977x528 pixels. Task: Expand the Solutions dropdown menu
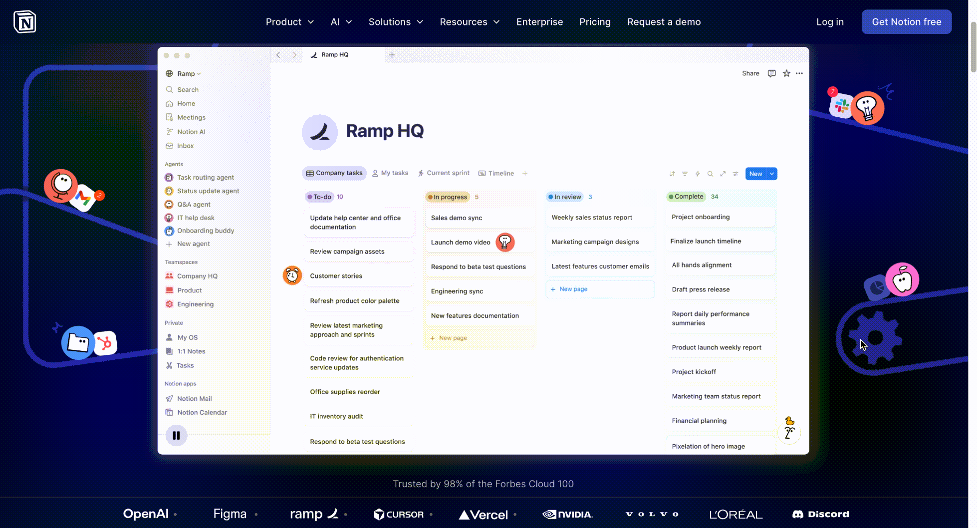(395, 22)
